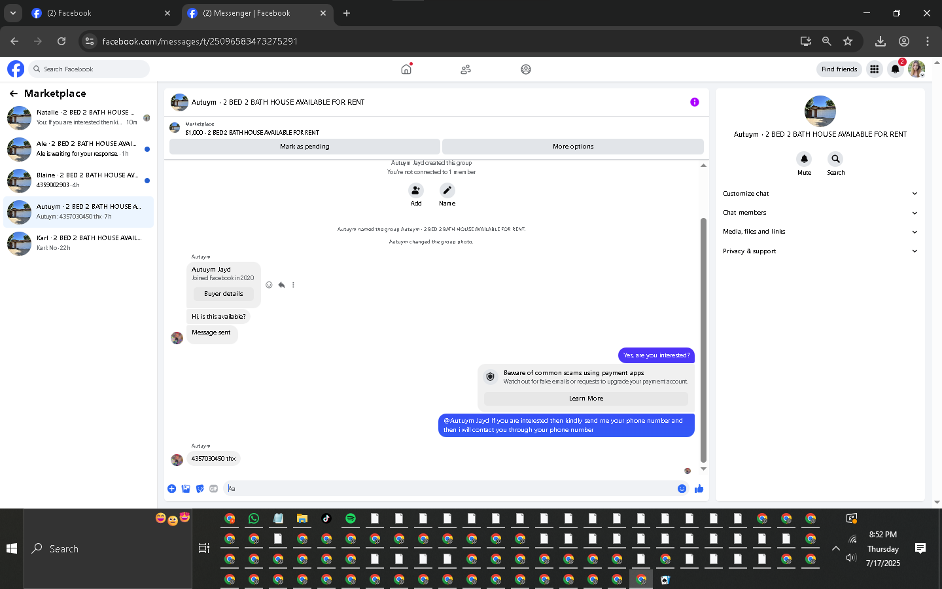
Task: Reply to the Autuym Jayd card message
Action: point(281,285)
